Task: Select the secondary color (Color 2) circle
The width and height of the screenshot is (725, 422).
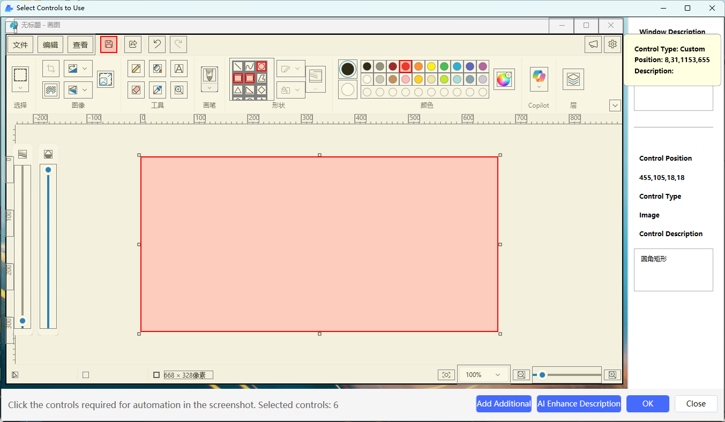Action: [x=348, y=89]
